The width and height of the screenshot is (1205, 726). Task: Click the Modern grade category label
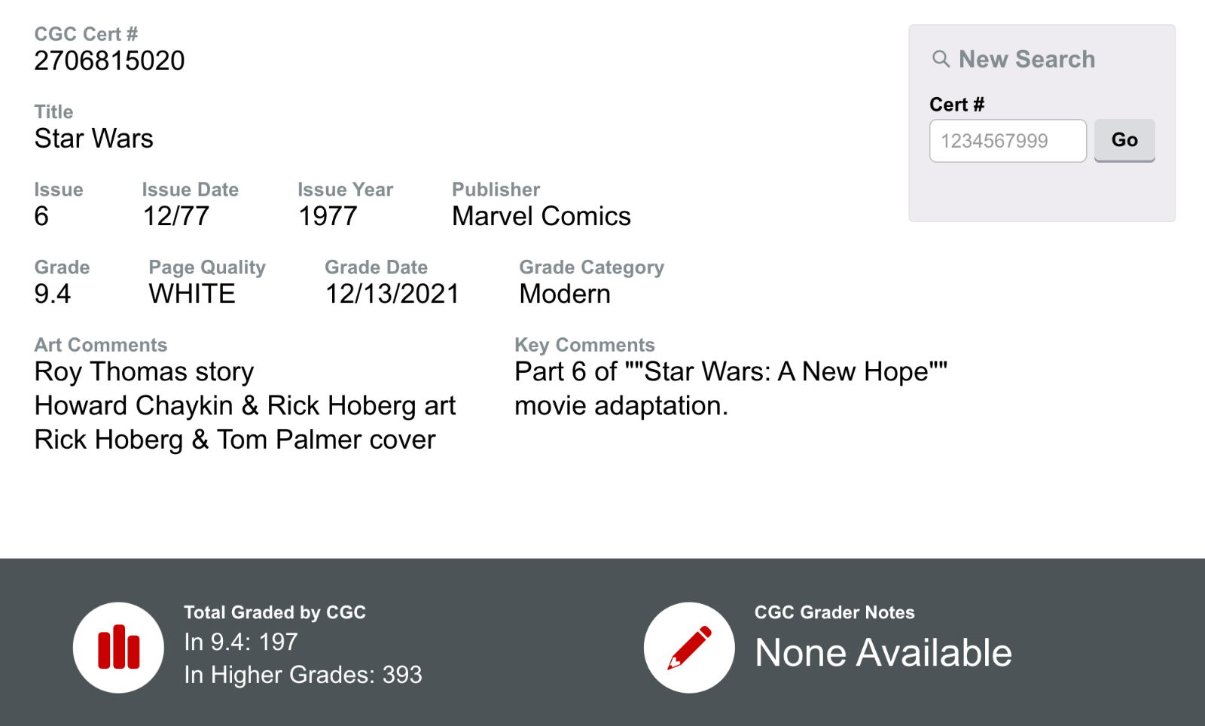(563, 294)
